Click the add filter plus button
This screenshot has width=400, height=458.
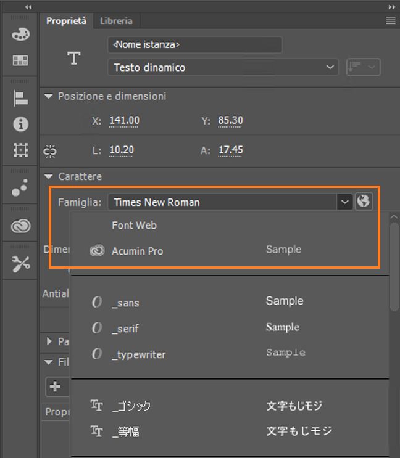coord(55,386)
